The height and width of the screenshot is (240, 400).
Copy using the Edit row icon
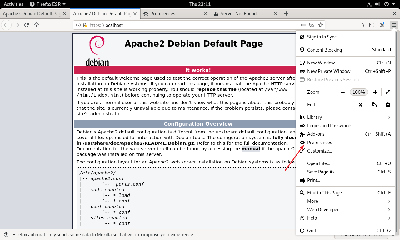pos(374,105)
